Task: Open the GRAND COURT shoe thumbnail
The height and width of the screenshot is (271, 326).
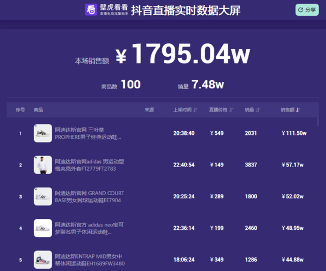Action: tap(43, 196)
